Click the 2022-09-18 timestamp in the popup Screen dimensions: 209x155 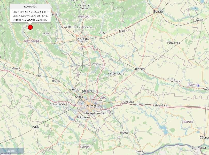pos(30,12)
